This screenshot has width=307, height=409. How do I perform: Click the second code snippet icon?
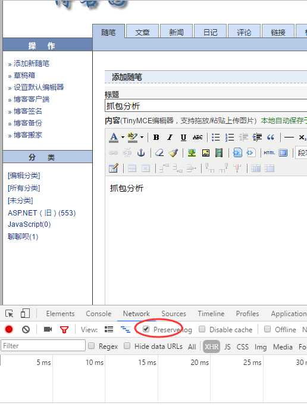pos(250,153)
